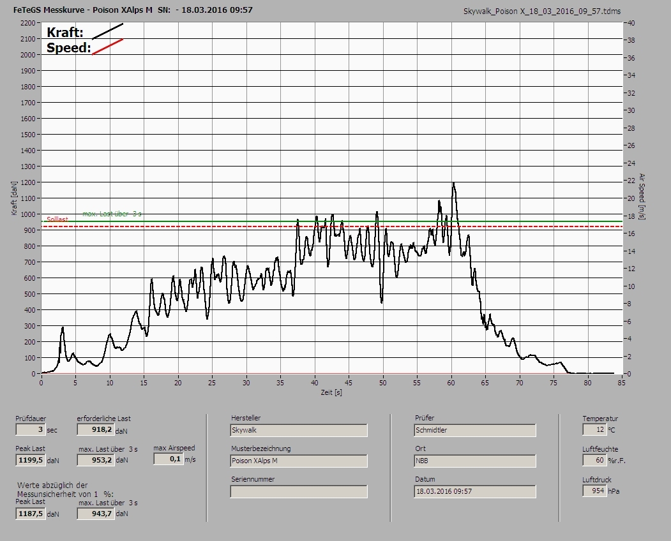The width and height of the screenshot is (671, 541).
Task: Click the Temperatur label
Action: pos(600,419)
